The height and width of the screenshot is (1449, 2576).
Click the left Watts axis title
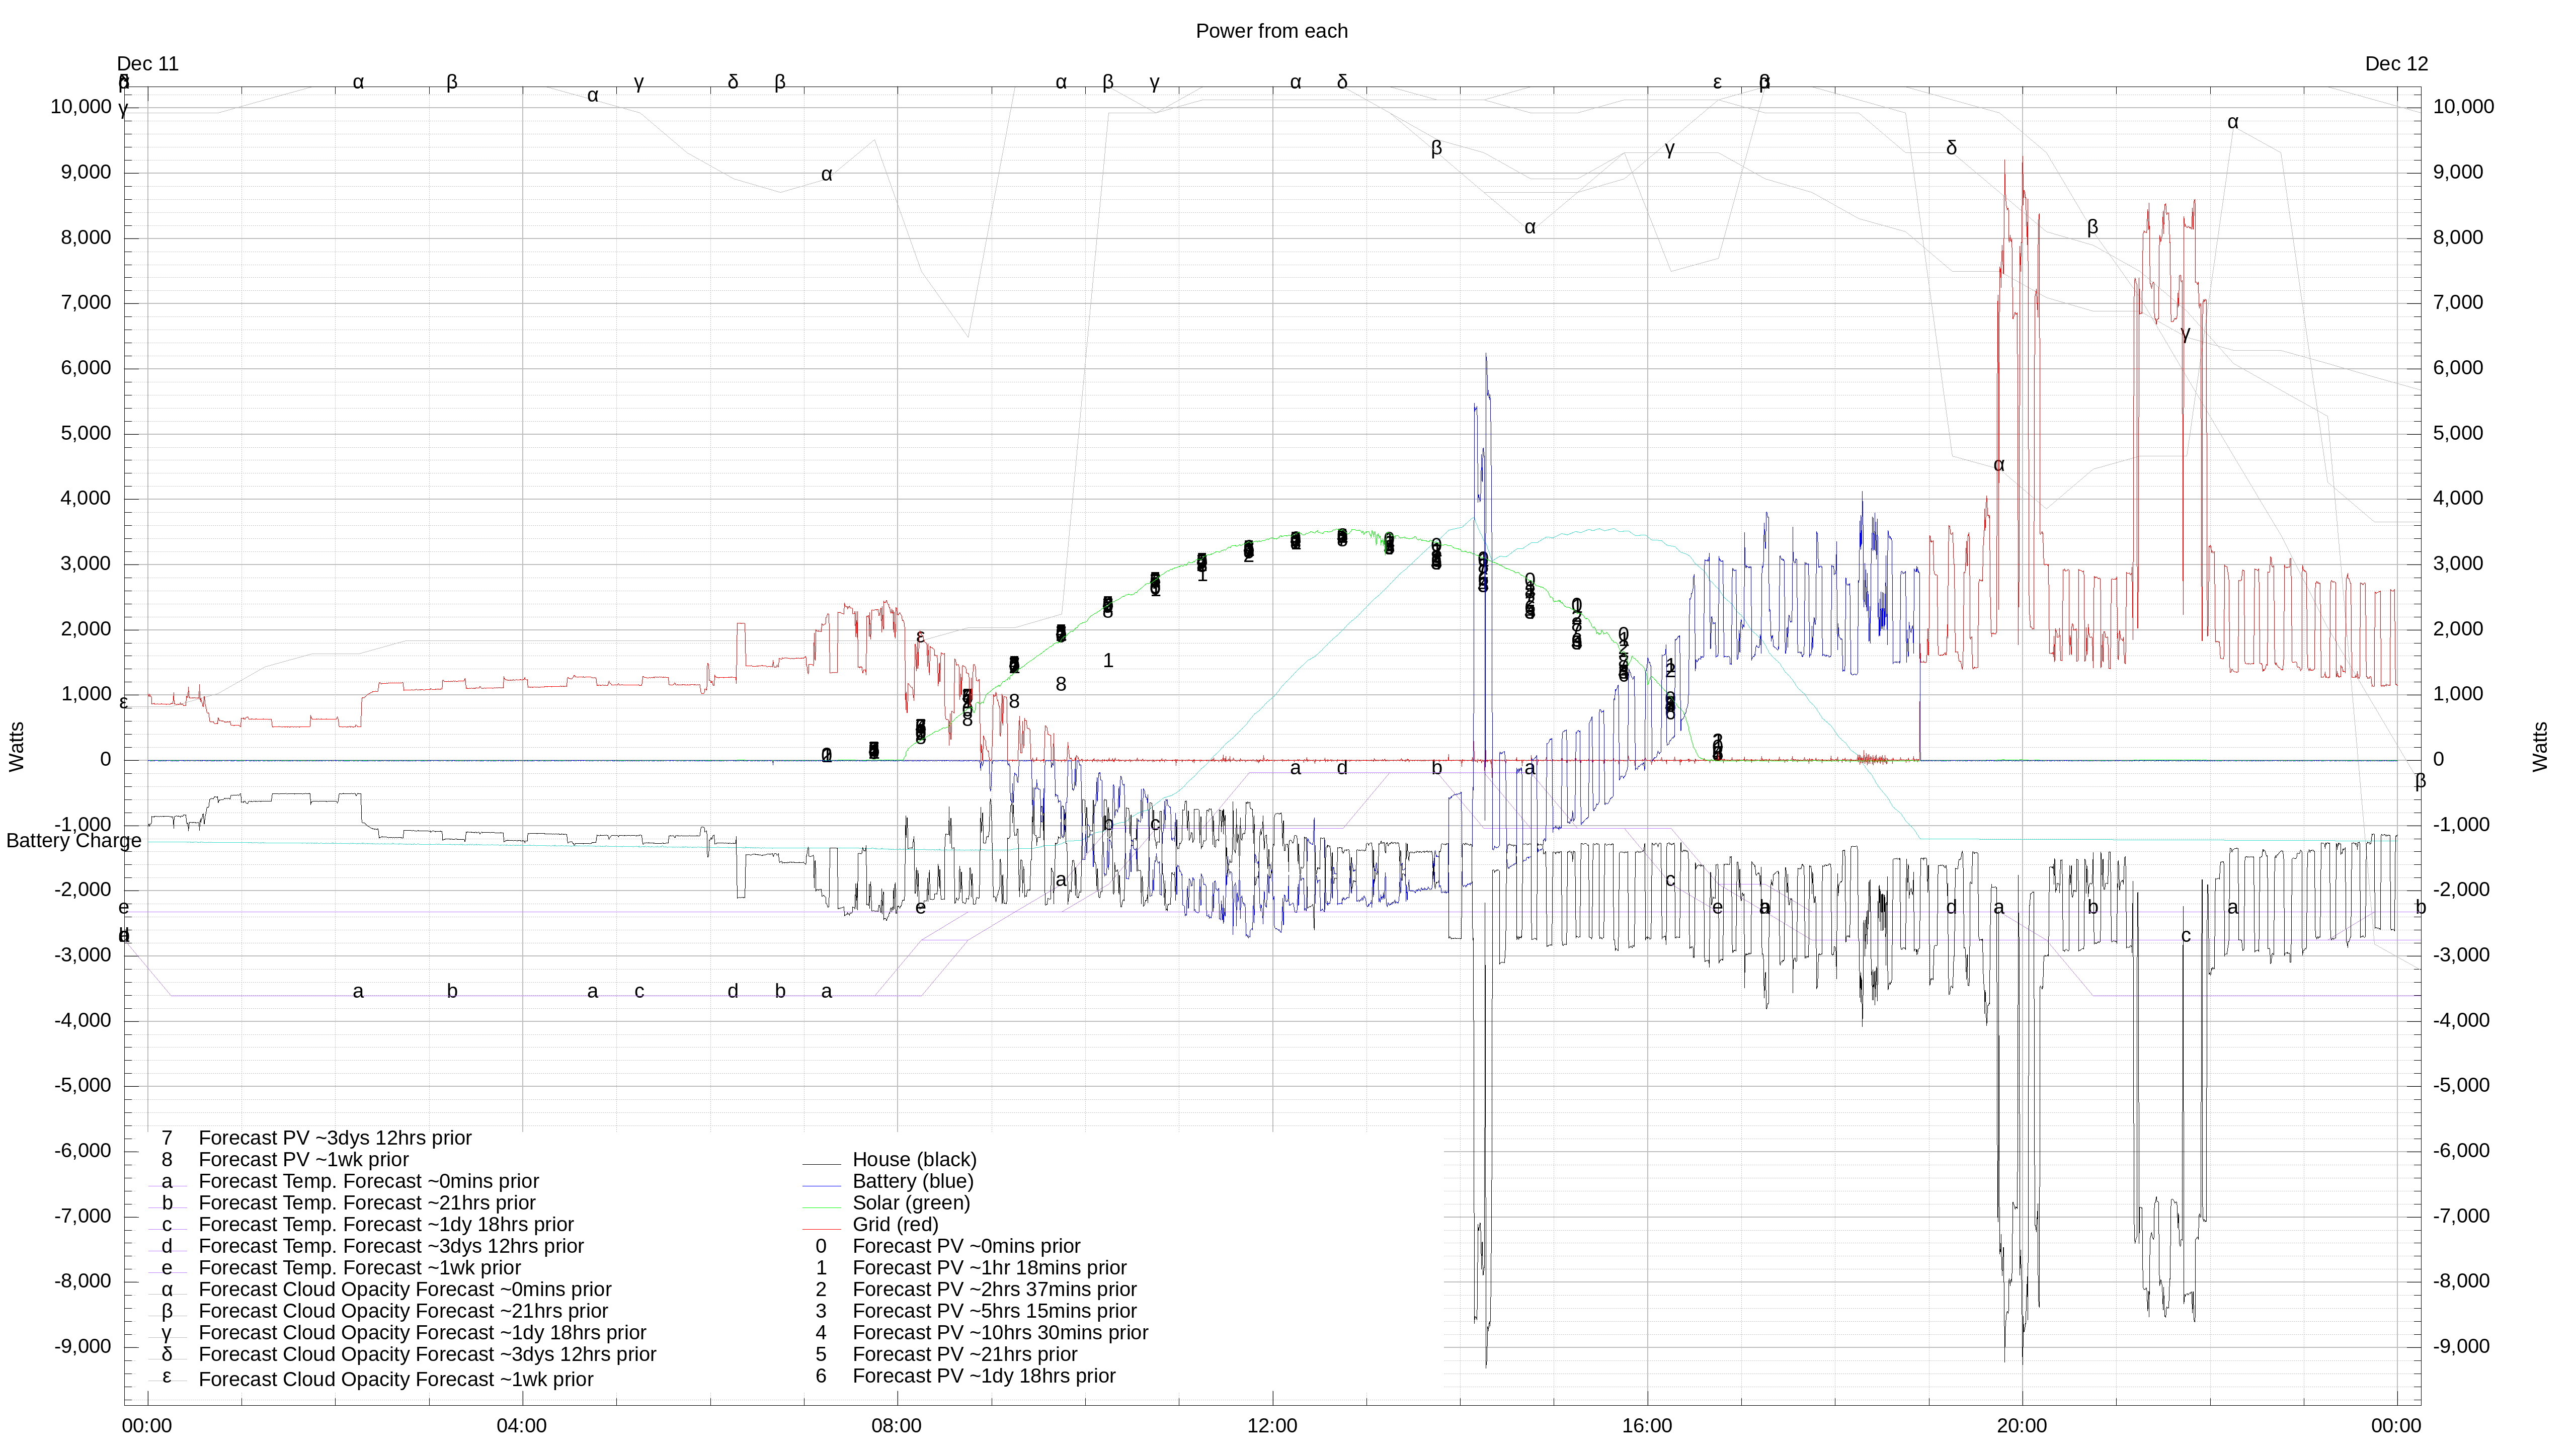point(17,746)
